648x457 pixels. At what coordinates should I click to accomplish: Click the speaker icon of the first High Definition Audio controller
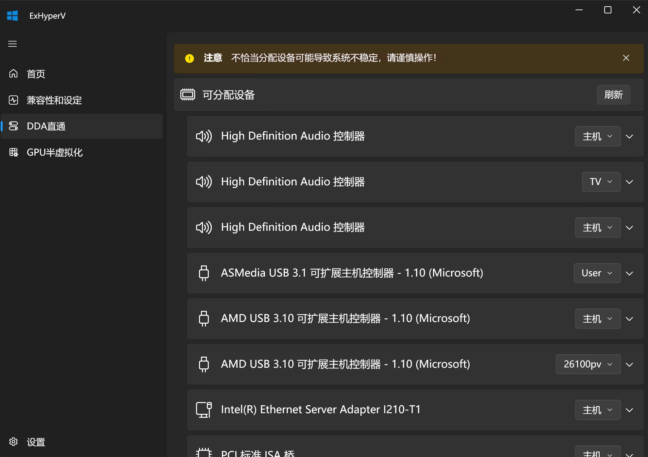pos(204,136)
